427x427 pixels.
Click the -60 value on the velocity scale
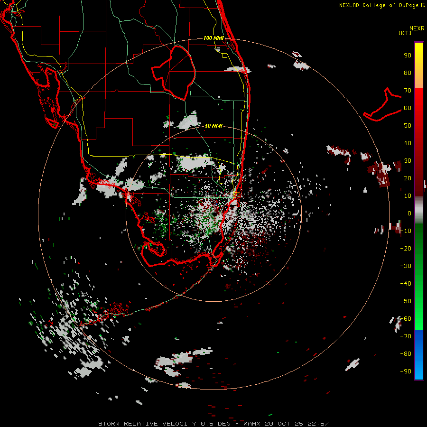(406, 319)
